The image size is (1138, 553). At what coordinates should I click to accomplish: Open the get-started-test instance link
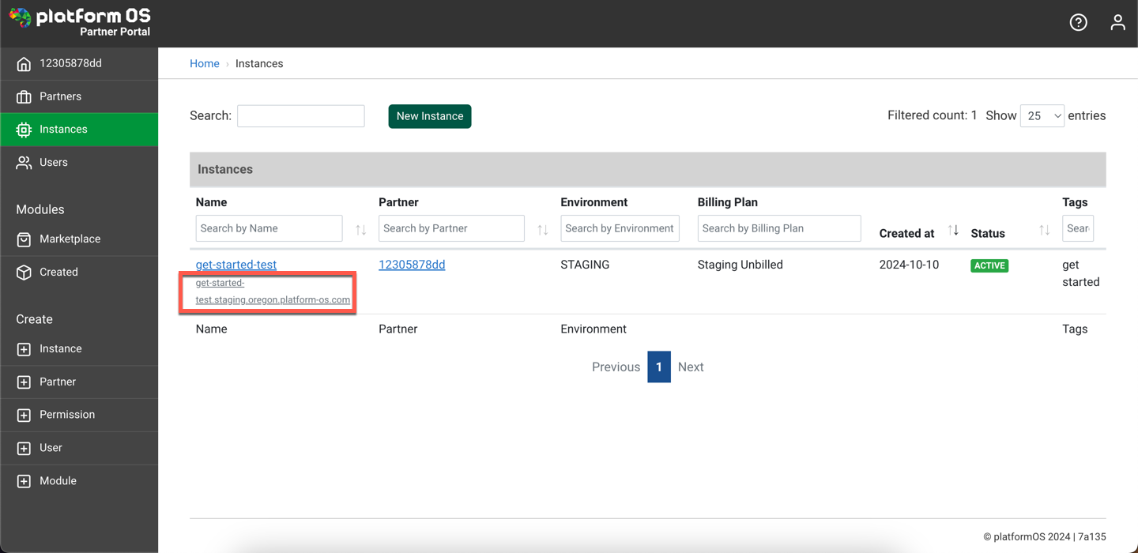click(236, 264)
